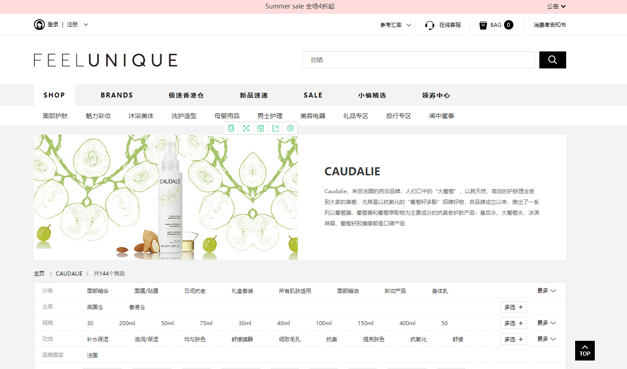627x369 pixels.
Task: Click the green save icon in floating toolbar
Action: tap(261, 128)
